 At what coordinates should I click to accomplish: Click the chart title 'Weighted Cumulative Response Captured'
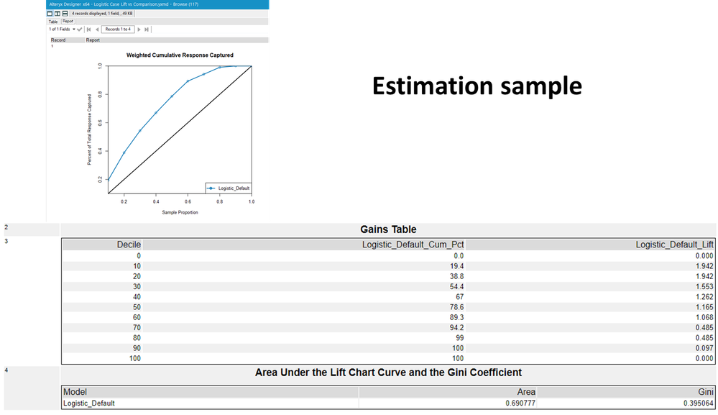point(180,55)
